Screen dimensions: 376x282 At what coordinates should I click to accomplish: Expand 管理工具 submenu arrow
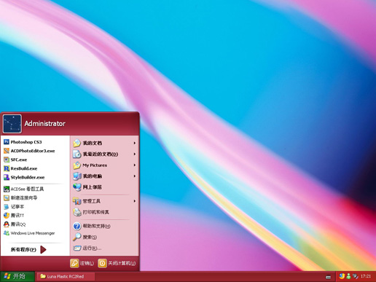134,201
